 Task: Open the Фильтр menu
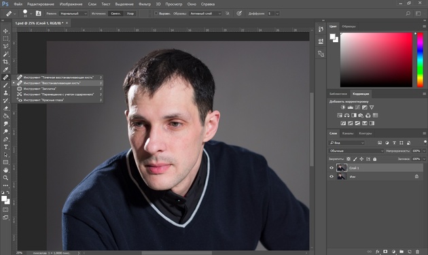coord(145,4)
